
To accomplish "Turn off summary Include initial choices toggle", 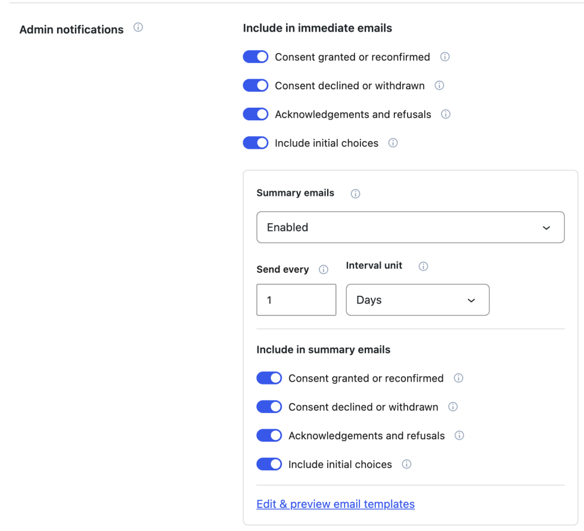I will point(269,464).
